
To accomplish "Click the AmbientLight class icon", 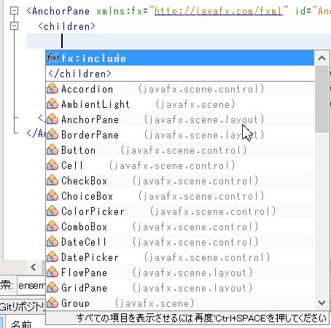I will 52,104.
